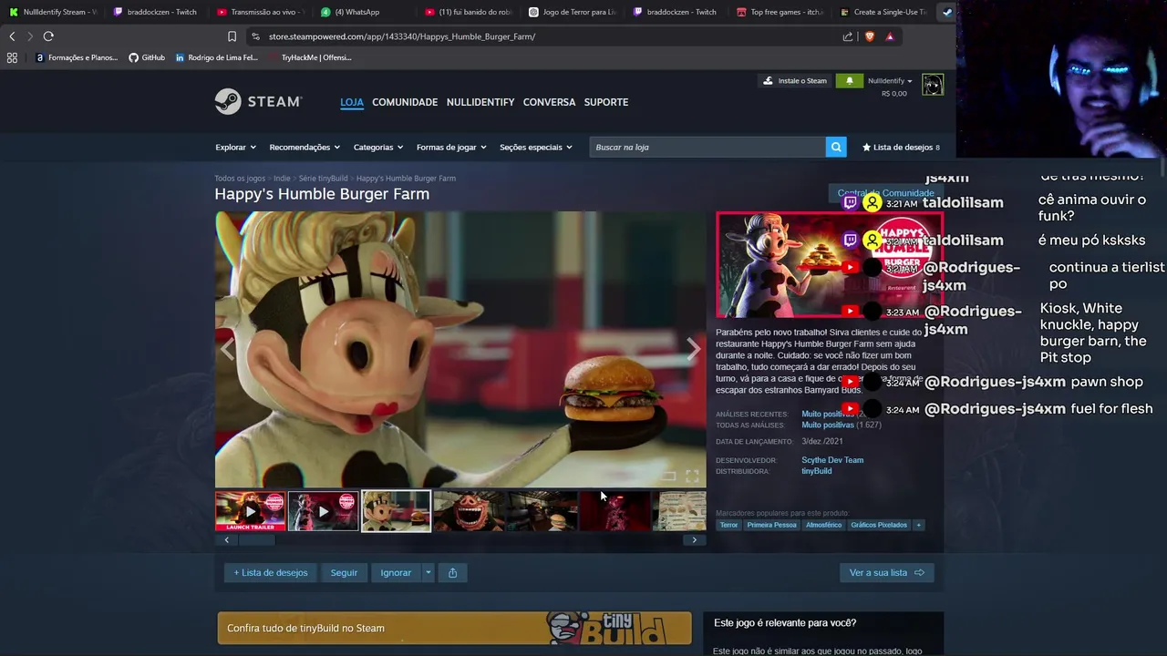Open the LinkedIn Rodrigo de Lima bookmark

pos(216,57)
